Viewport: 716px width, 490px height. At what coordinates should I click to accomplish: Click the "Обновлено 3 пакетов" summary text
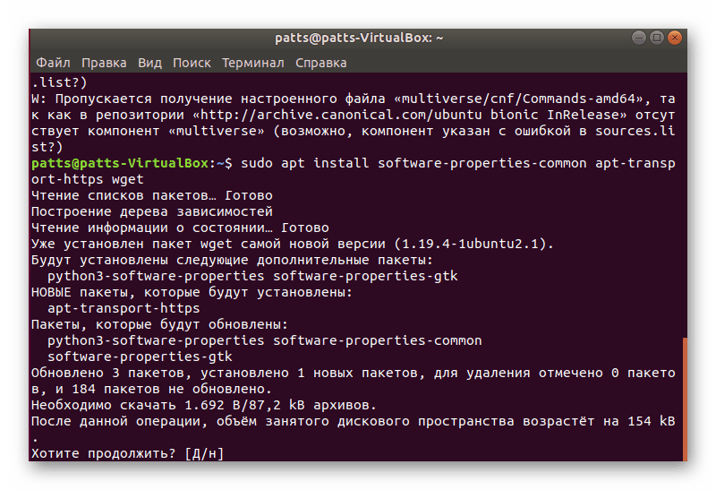click(x=108, y=373)
